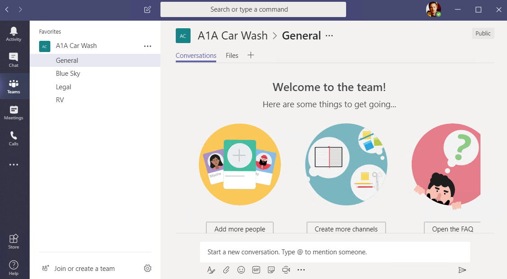This screenshot has height=279, width=507.
Task: Open the emoji picker
Action: click(x=241, y=270)
